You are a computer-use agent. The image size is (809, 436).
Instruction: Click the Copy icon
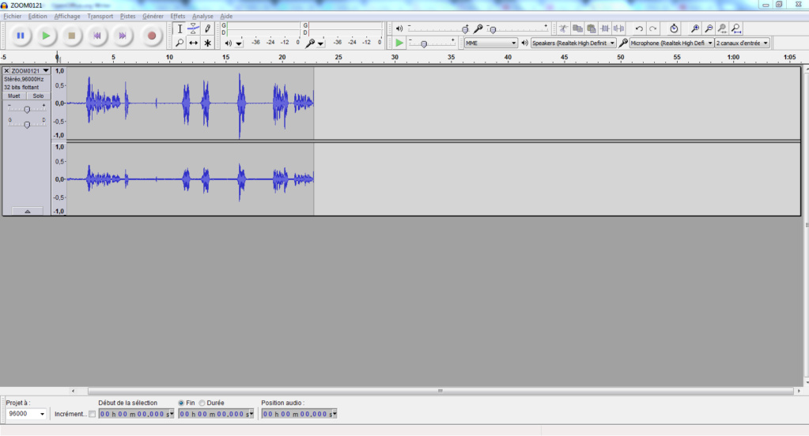pyautogui.click(x=577, y=29)
